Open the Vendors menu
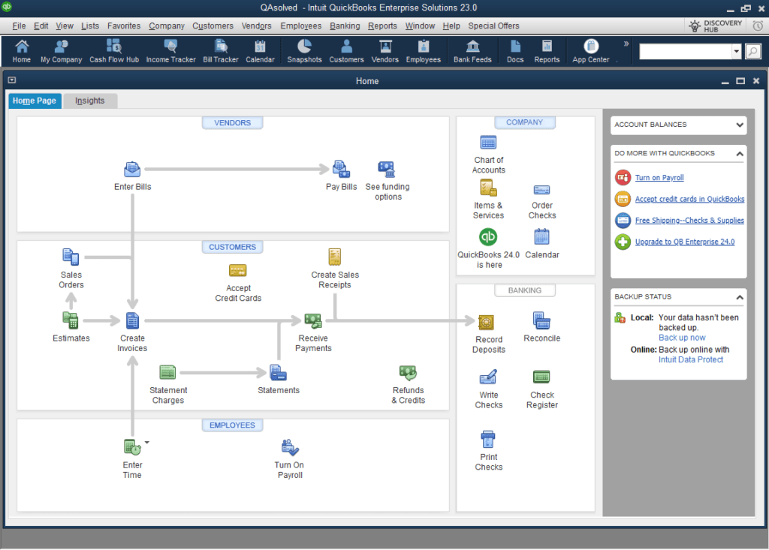The width and height of the screenshot is (769, 550). (x=258, y=26)
